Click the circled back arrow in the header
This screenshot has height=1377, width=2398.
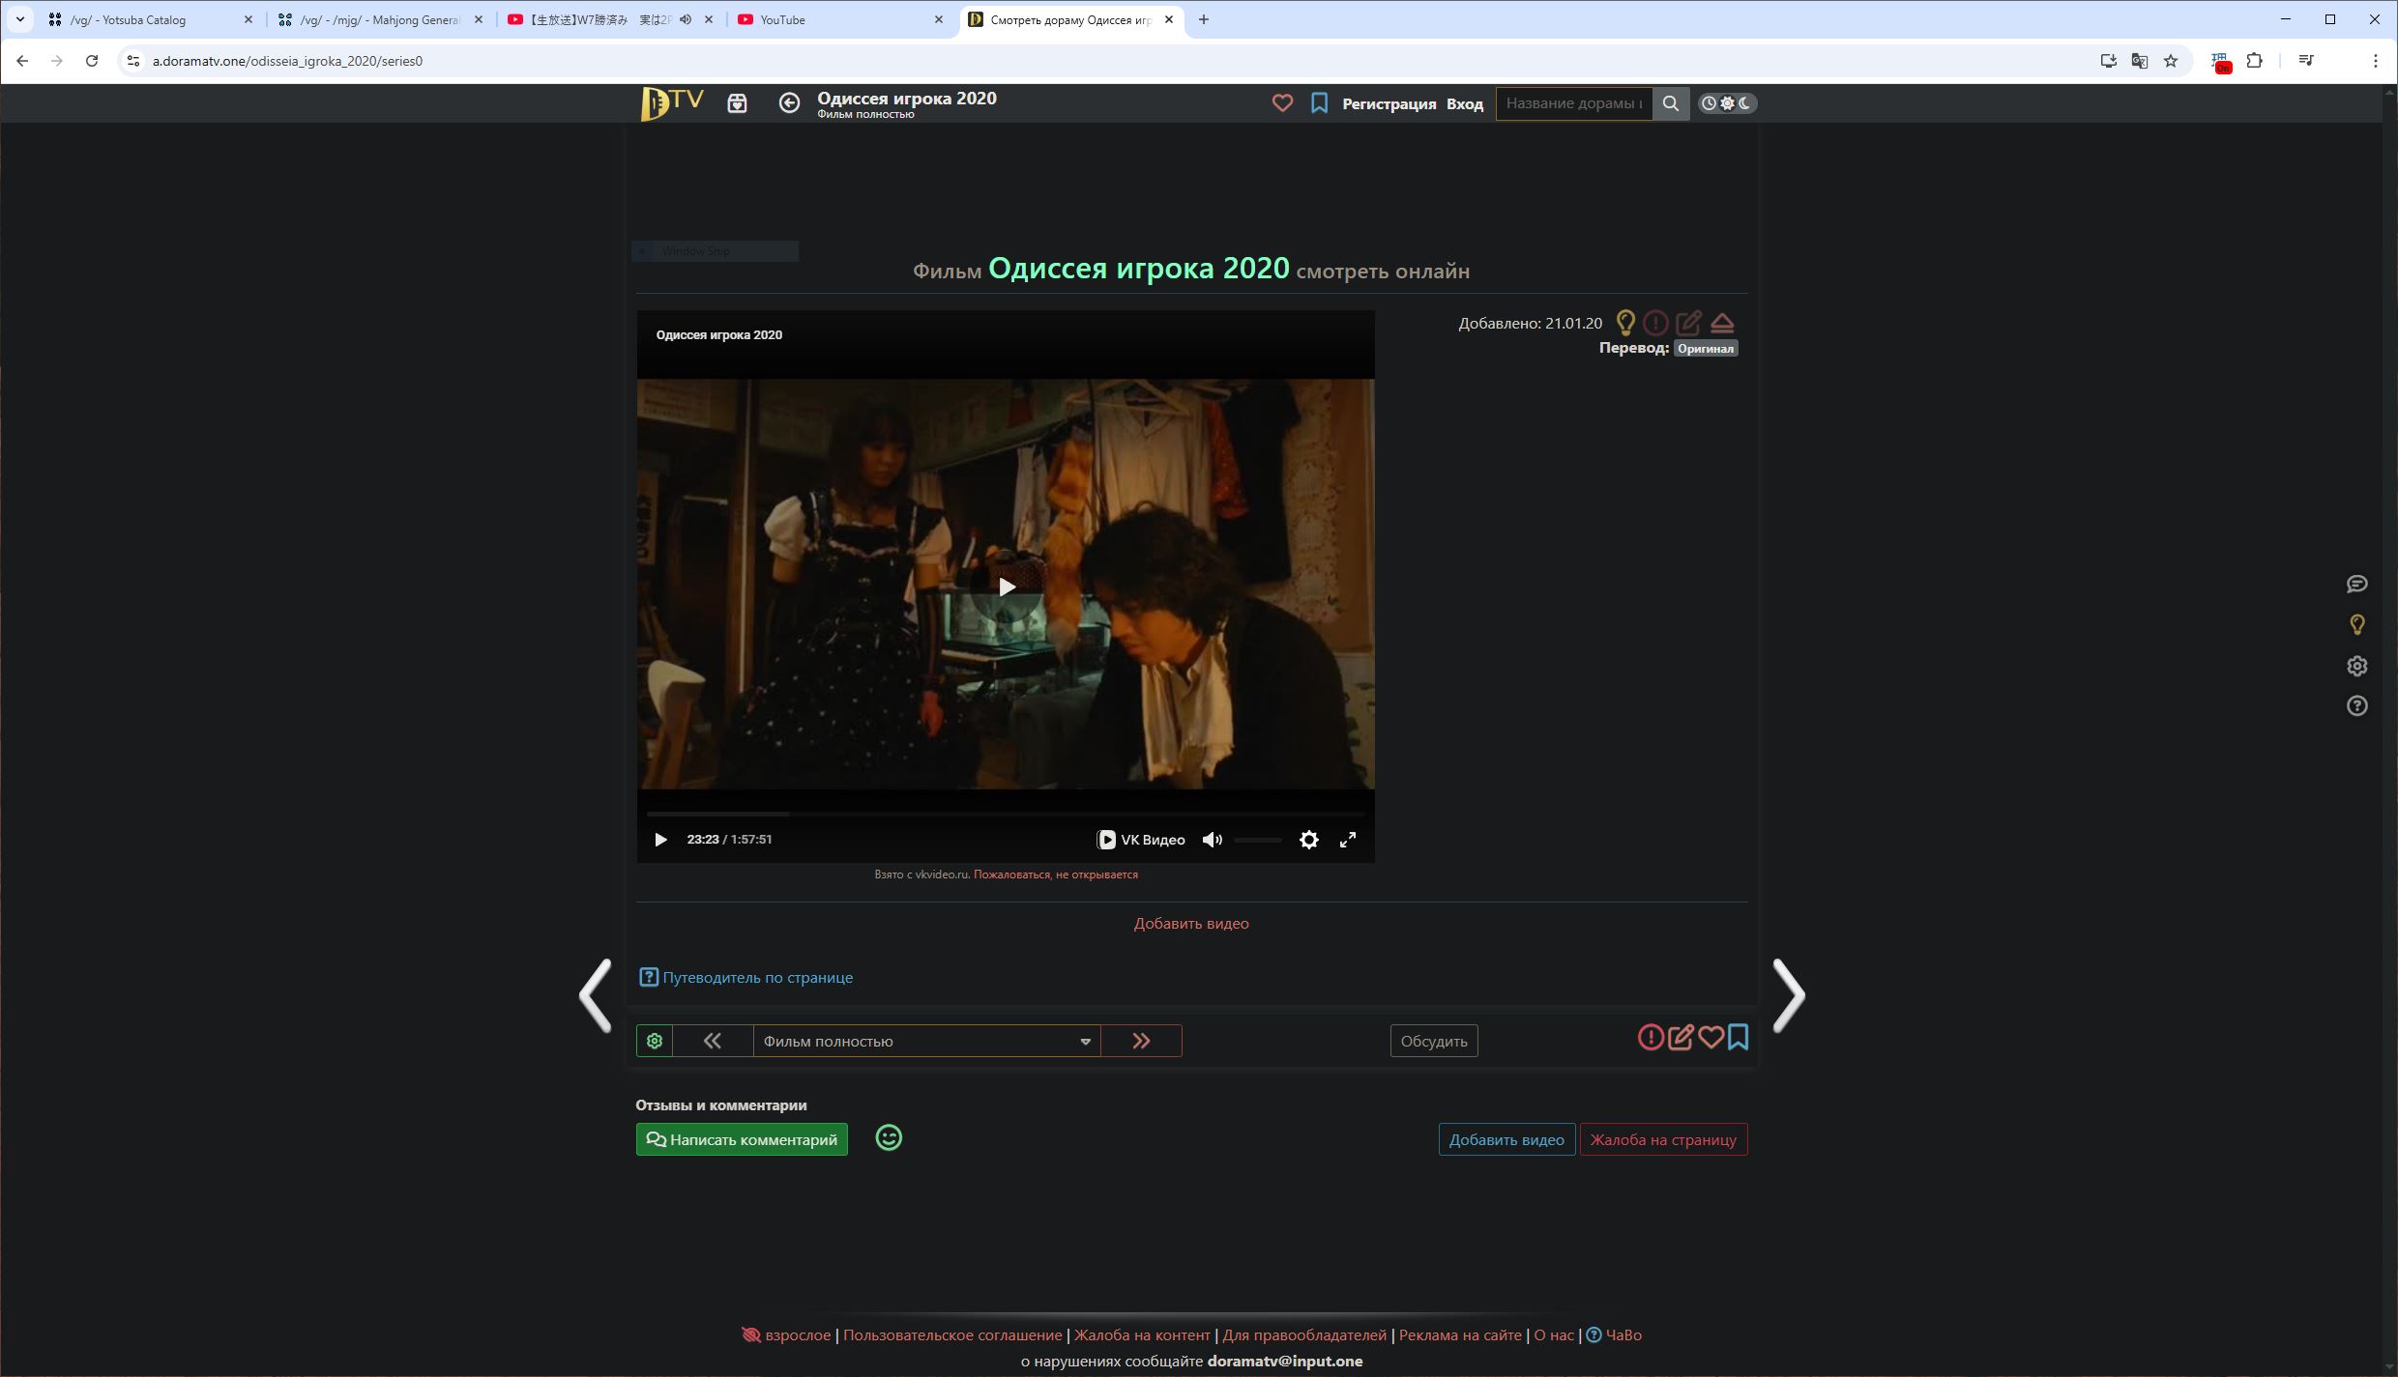789,103
